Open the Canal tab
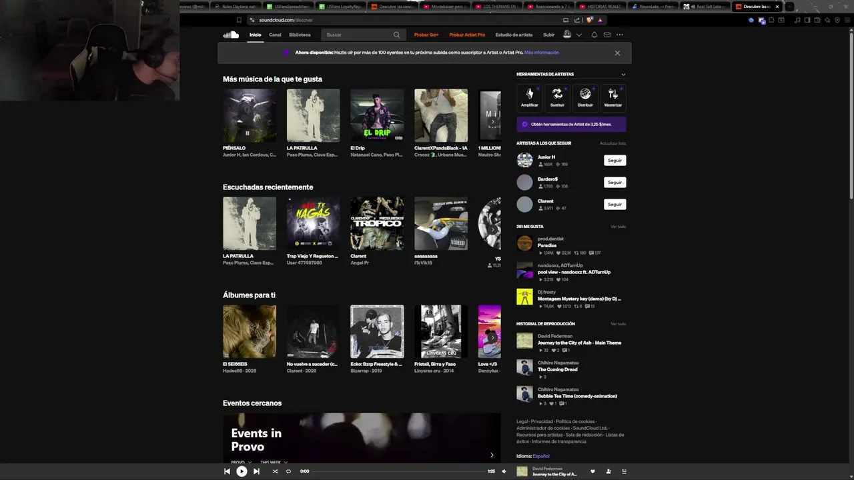Image resolution: width=854 pixels, height=480 pixels. click(x=275, y=35)
